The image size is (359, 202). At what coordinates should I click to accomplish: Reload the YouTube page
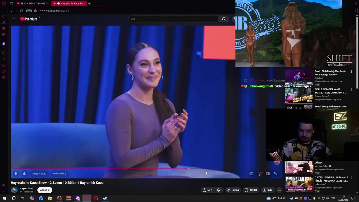21,11
